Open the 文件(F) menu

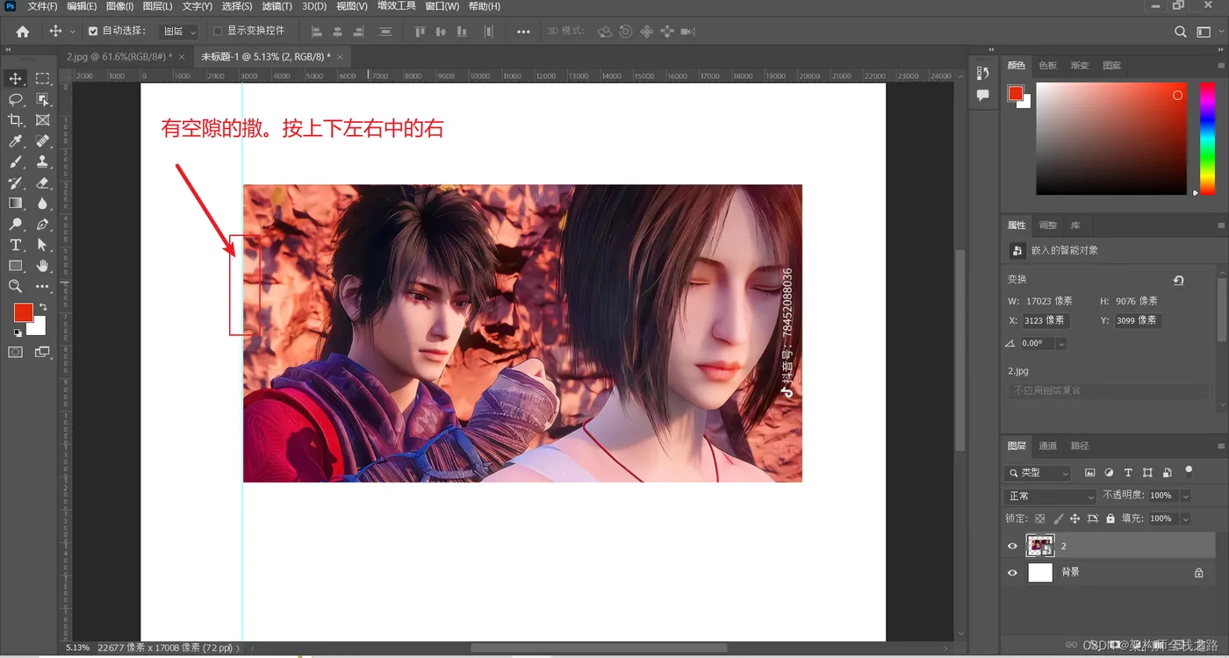pyautogui.click(x=43, y=6)
